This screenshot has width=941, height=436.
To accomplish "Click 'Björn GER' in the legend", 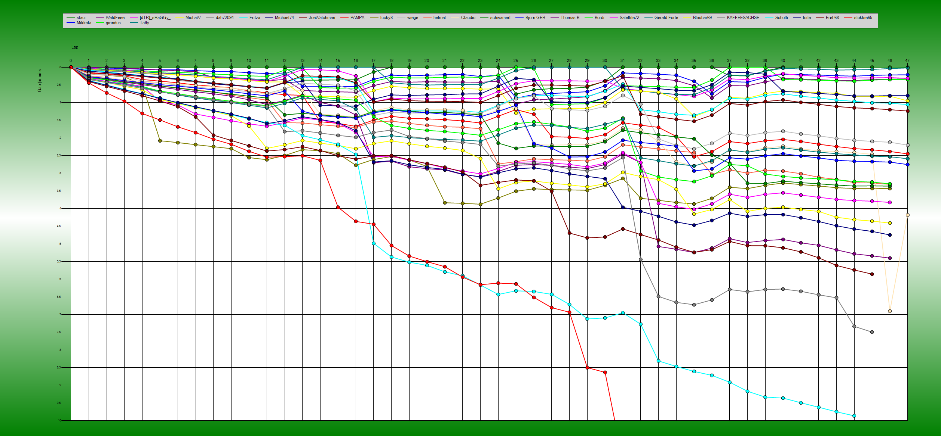I will point(535,18).
